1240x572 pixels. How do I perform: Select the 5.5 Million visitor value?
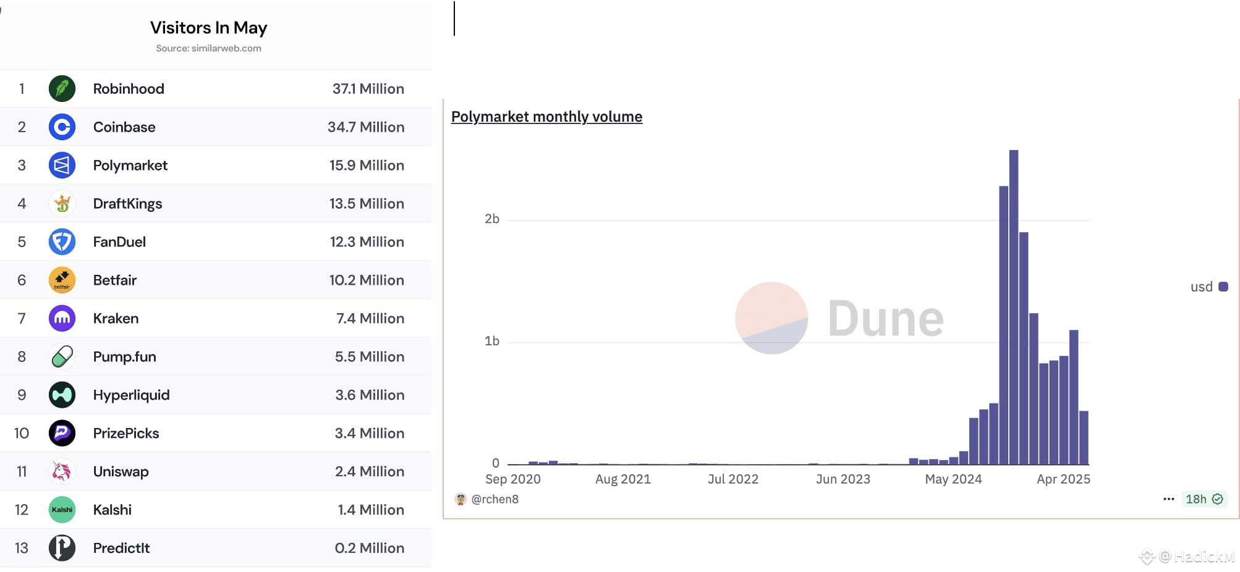(x=370, y=357)
